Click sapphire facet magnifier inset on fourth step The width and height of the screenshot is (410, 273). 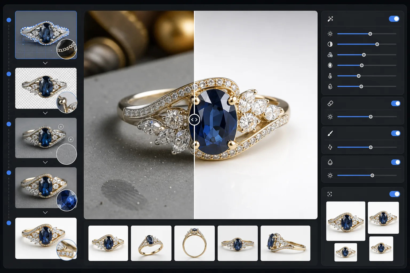pyautogui.click(x=67, y=200)
